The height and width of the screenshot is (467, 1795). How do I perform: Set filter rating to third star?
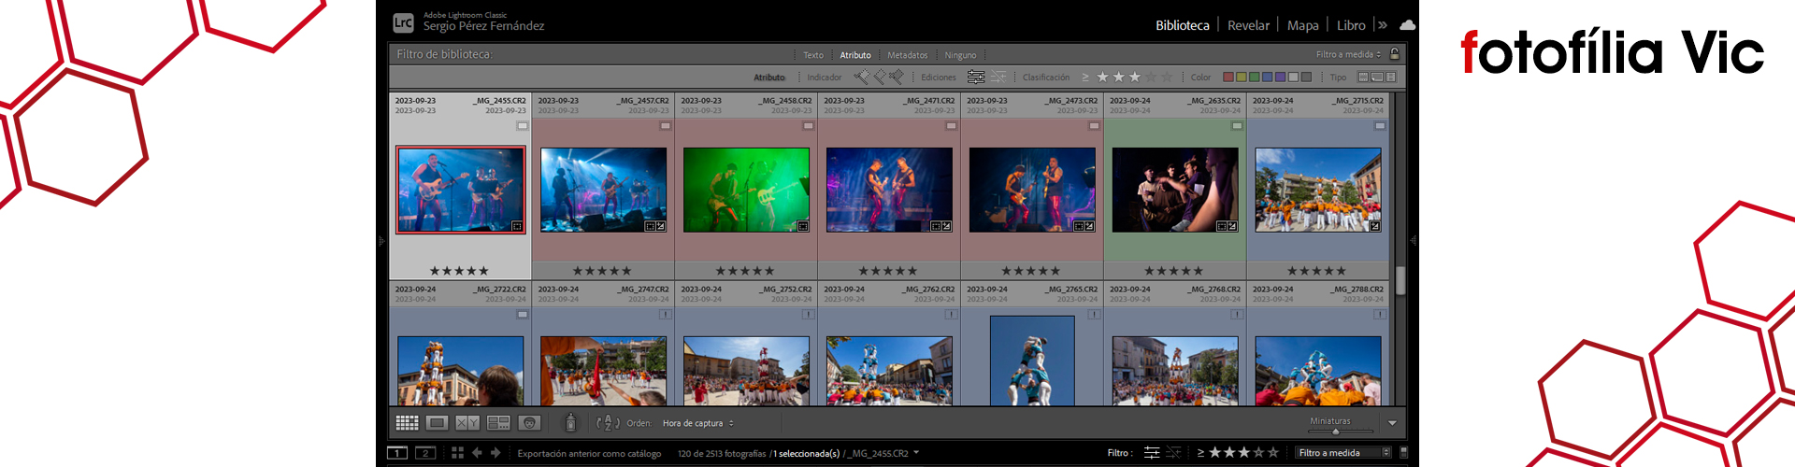point(1135,77)
